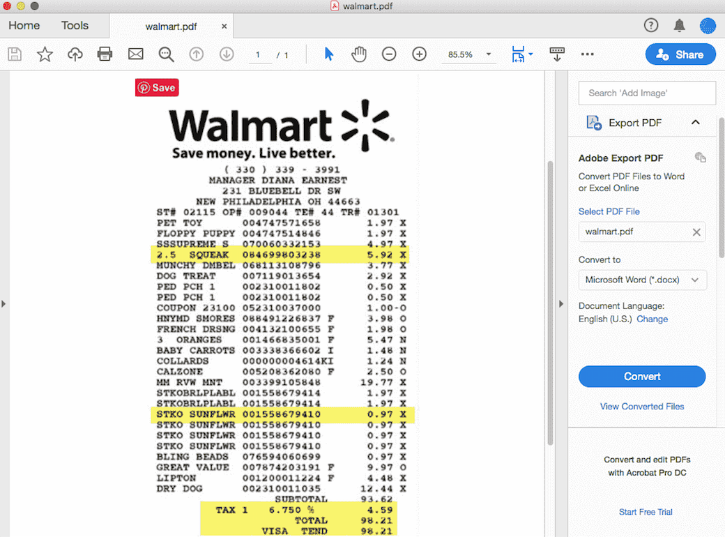Image resolution: width=725 pixels, height=537 pixels.
Task: Click the Adobe Export PDF heading
Action: pyautogui.click(x=620, y=158)
